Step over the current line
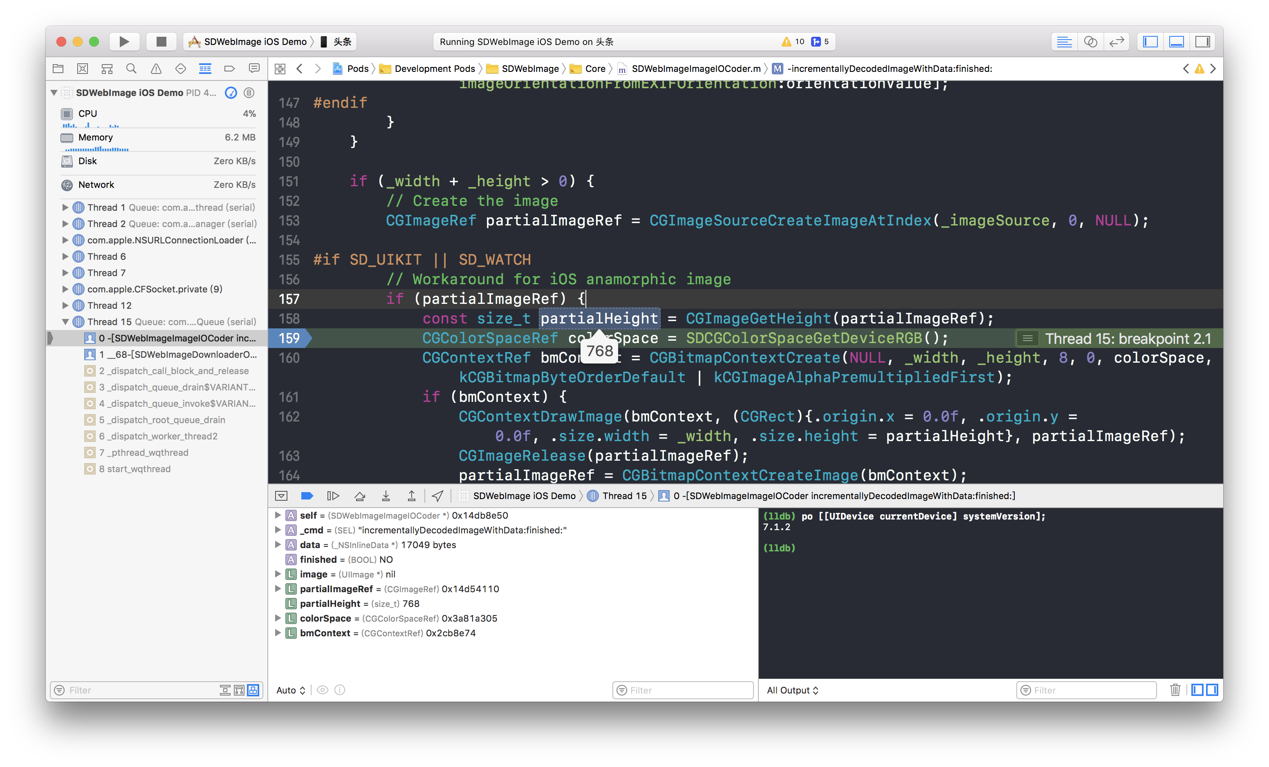This screenshot has height=767, width=1269. [360, 496]
